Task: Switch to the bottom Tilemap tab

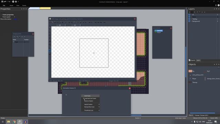Action: click(x=201, y=115)
